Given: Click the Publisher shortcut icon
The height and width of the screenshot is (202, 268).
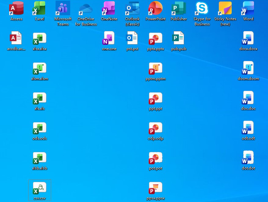Looking at the screenshot, I should [179, 9].
